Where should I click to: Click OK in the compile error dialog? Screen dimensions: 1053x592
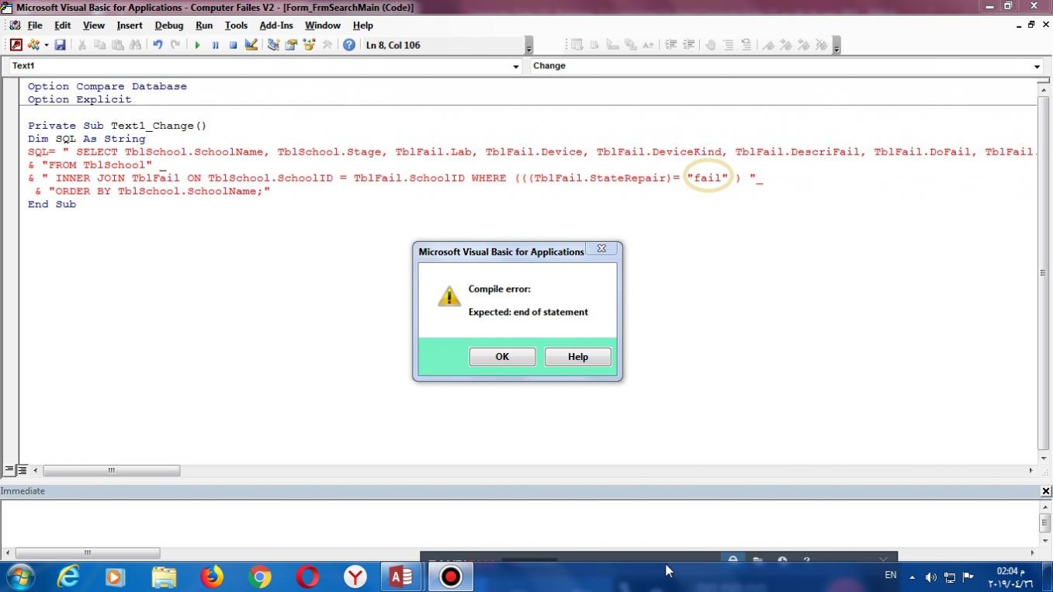pos(502,357)
